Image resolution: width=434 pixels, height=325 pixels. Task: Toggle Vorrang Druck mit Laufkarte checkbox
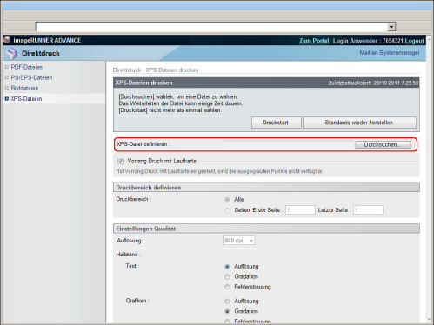pyautogui.click(x=120, y=161)
